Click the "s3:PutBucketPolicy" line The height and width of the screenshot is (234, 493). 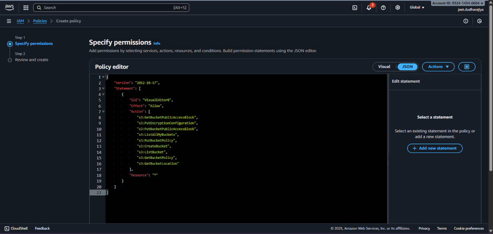point(156,141)
